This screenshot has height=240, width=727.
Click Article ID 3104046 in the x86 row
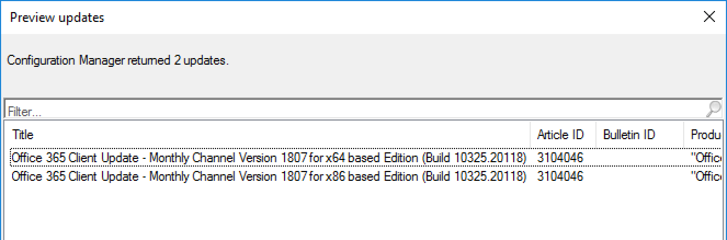pyautogui.click(x=560, y=176)
